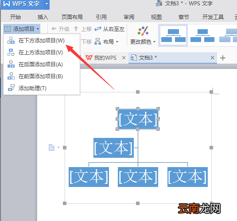Screen dimensions: 237x221
Task: Close the 我的WPS tab
Action: point(124,58)
